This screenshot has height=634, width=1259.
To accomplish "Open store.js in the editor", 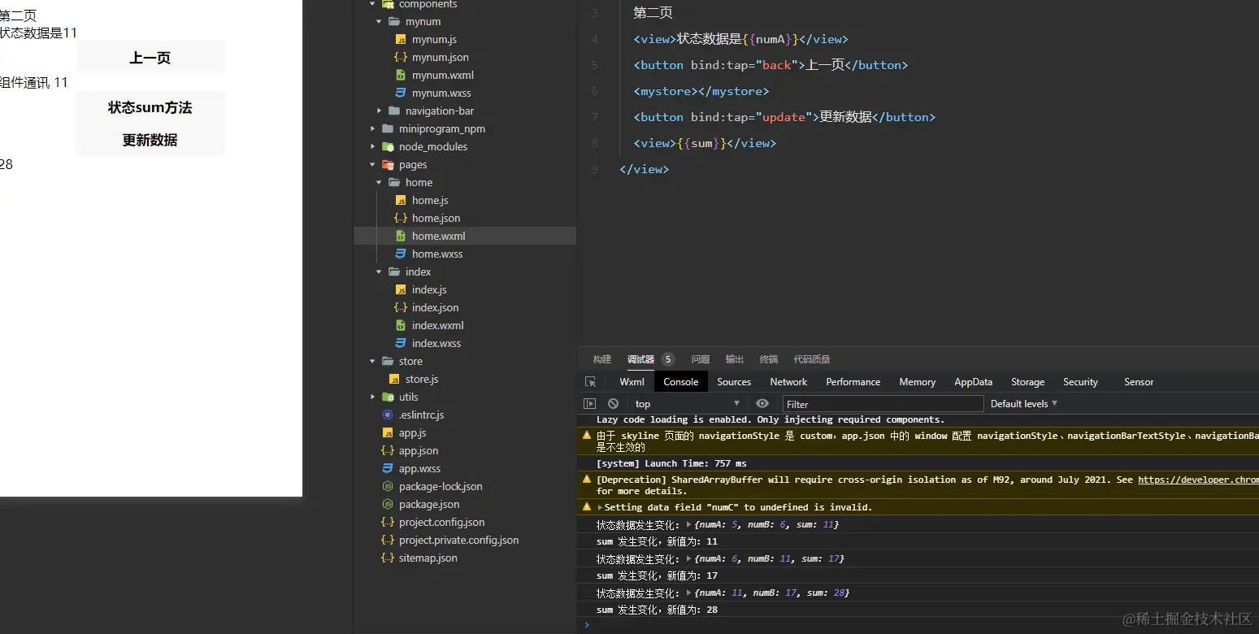I will pyautogui.click(x=422, y=379).
